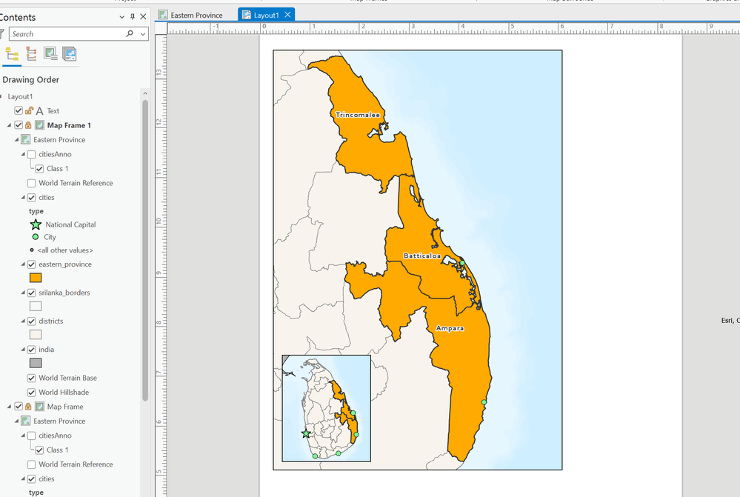Click the Text element type icon
This screenshot has height=497, width=740.
pyautogui.click(x=40, y=111)
